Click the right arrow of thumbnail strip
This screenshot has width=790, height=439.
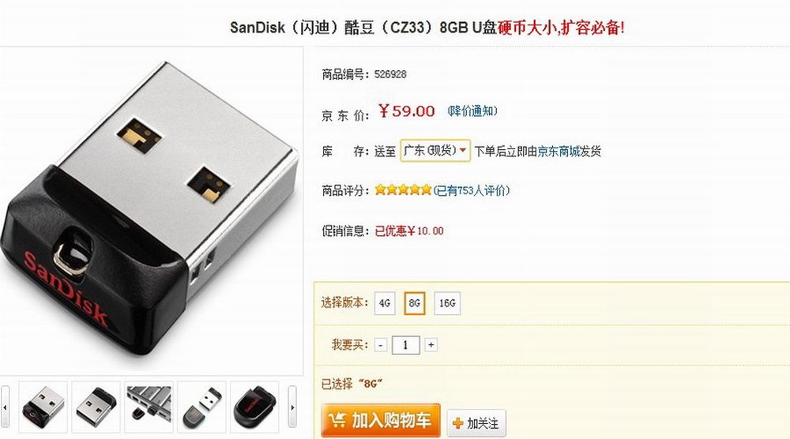click(292, 407)
